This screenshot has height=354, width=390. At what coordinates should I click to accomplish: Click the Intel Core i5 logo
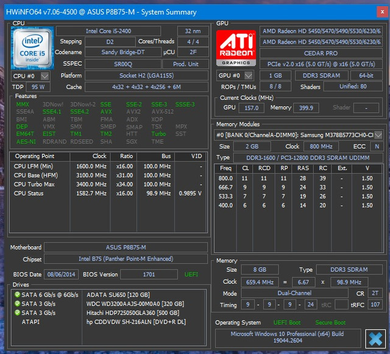pos(32,48)
